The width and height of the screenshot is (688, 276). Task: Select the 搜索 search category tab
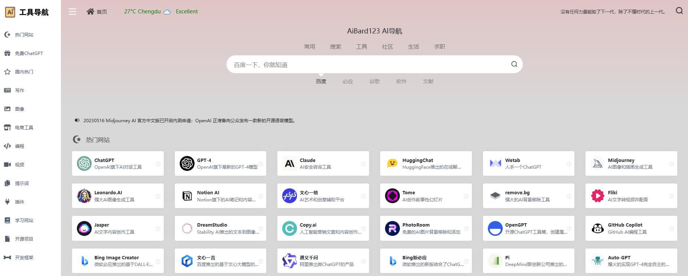point(336,46)
